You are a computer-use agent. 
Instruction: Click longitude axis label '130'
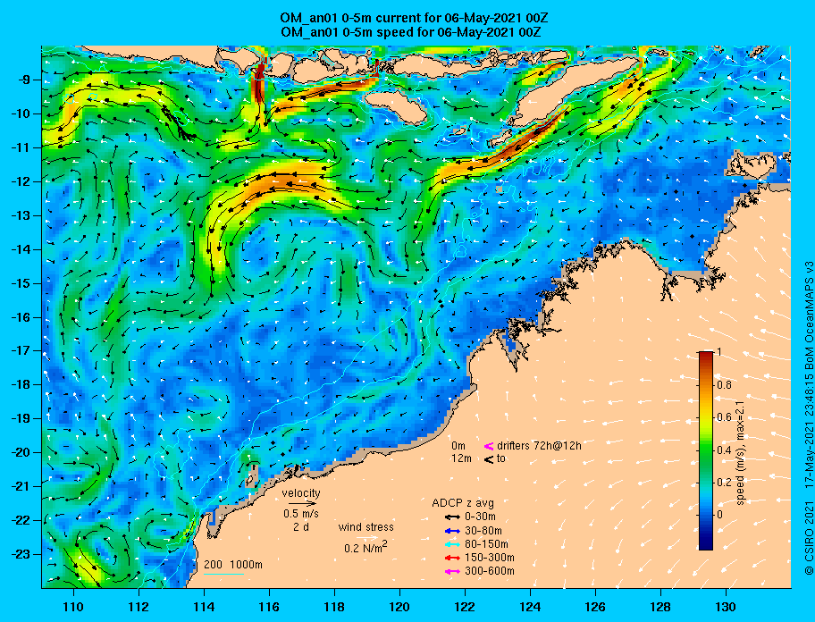(726, 607)
